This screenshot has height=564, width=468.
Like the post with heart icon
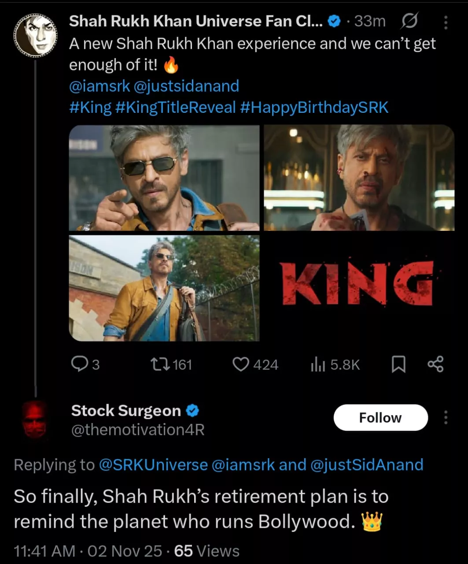pyautogui.click(x=240, y=364)
